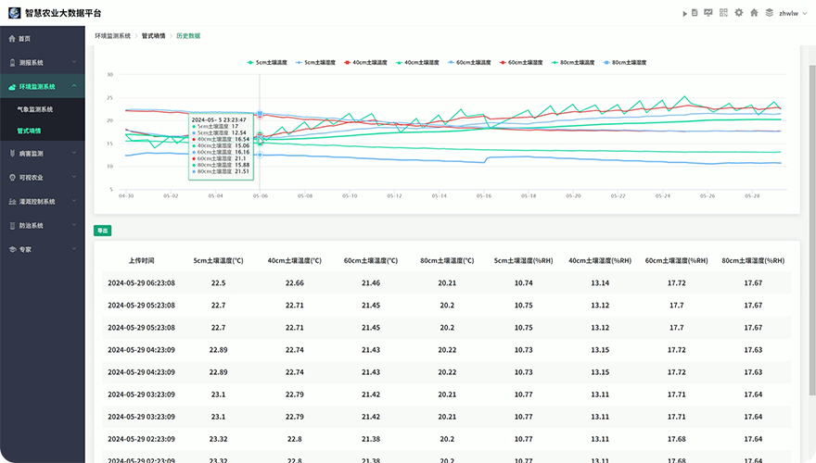
Task: Click the 5cm土壤温度(℃) column header
Action: [218, 261]
